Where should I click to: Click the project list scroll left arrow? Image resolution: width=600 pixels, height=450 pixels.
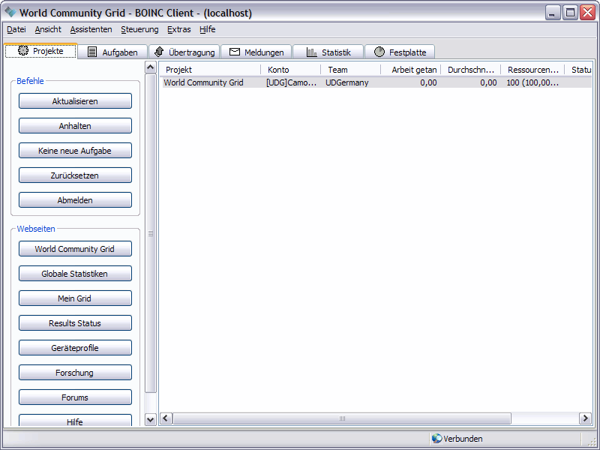(x=166, y=418)
